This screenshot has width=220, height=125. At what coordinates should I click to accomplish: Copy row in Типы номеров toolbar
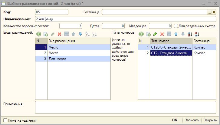[x=148, y=34]
